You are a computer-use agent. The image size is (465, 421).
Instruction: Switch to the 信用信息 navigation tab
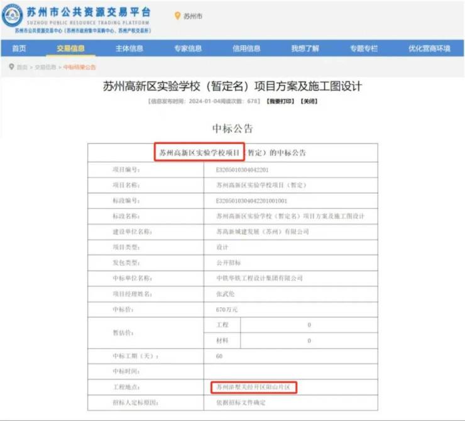[246, 48]
